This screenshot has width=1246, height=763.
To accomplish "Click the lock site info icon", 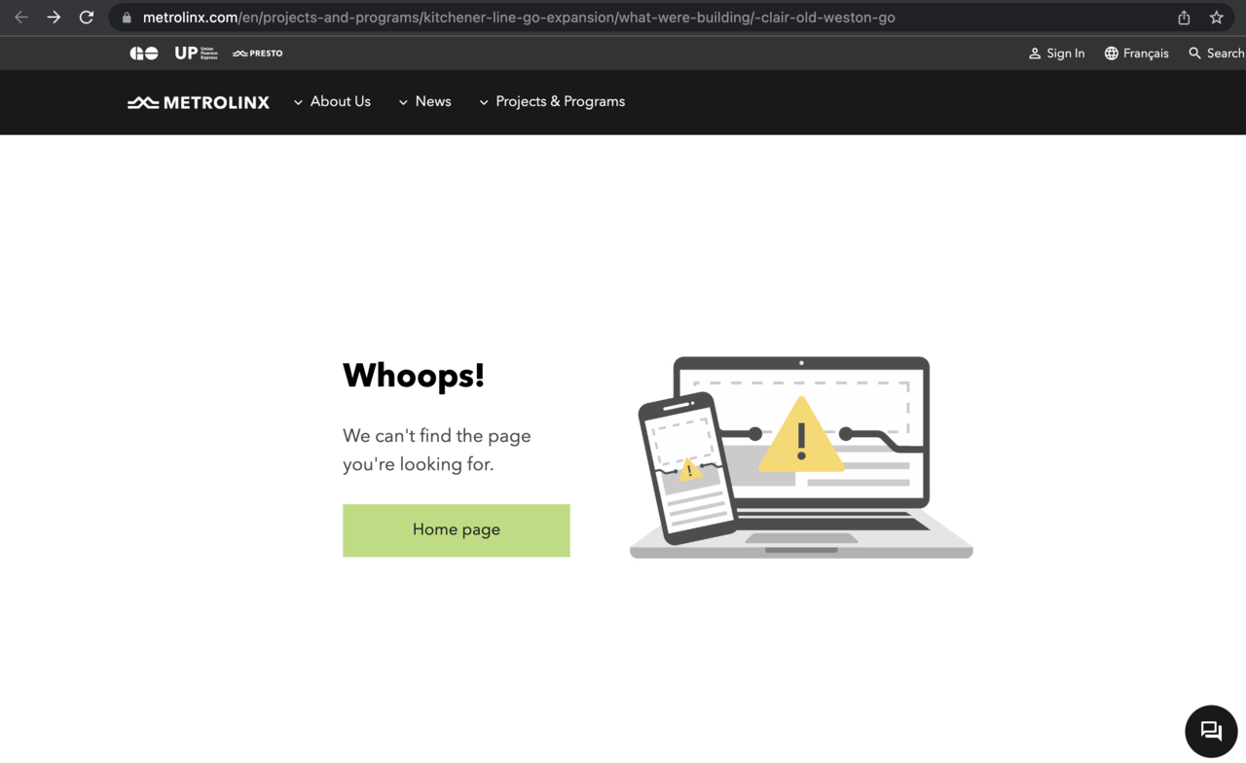I will click(127, 18).
